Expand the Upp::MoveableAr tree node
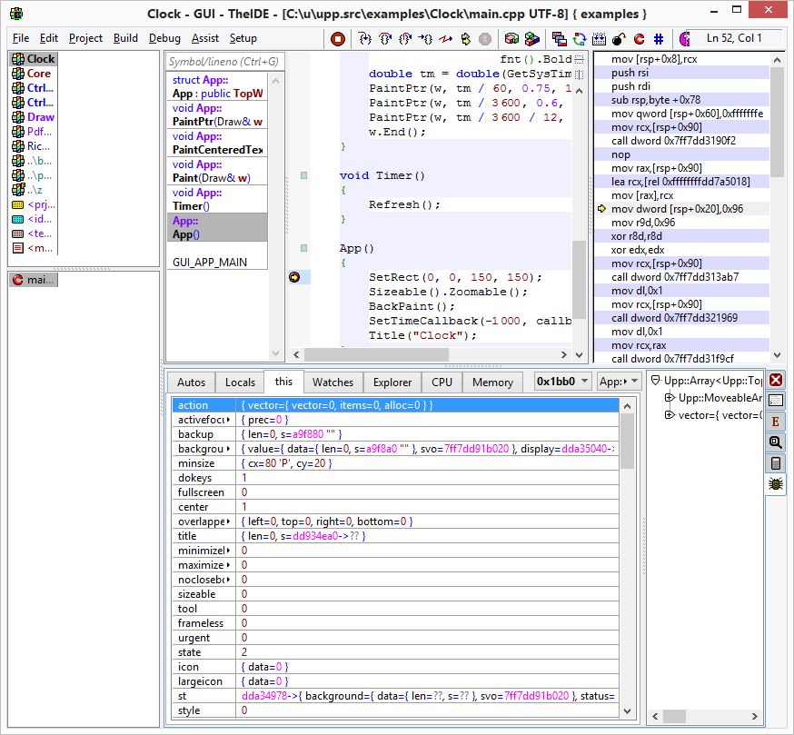The height and width of the screenshot is (735, 794). 670,398
